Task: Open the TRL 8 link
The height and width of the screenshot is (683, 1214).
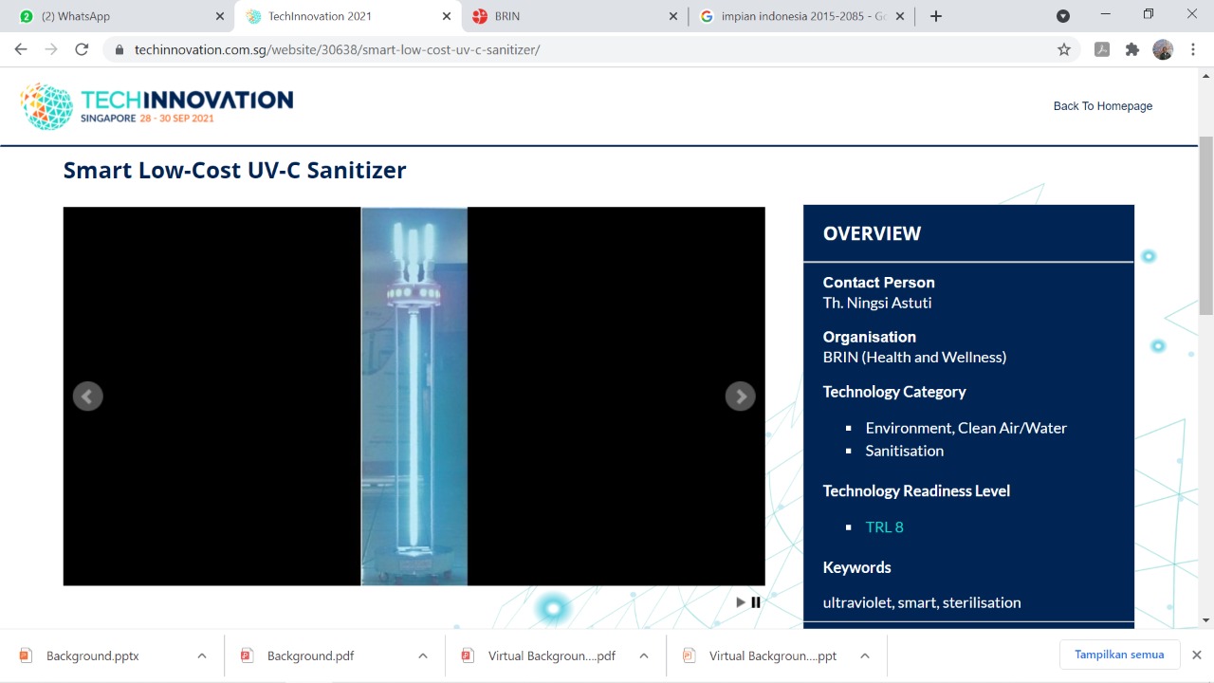Action: (x=884, y=527)
